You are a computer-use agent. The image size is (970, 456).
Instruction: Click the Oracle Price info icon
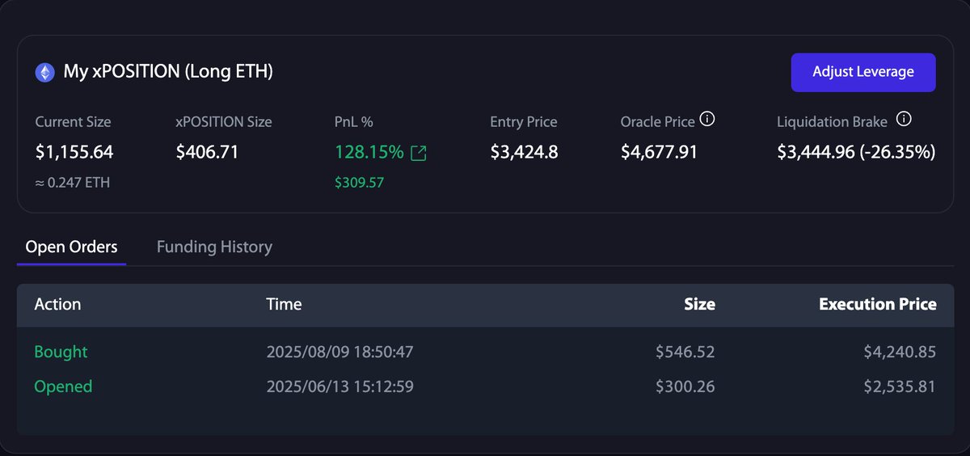click(707, 120)
